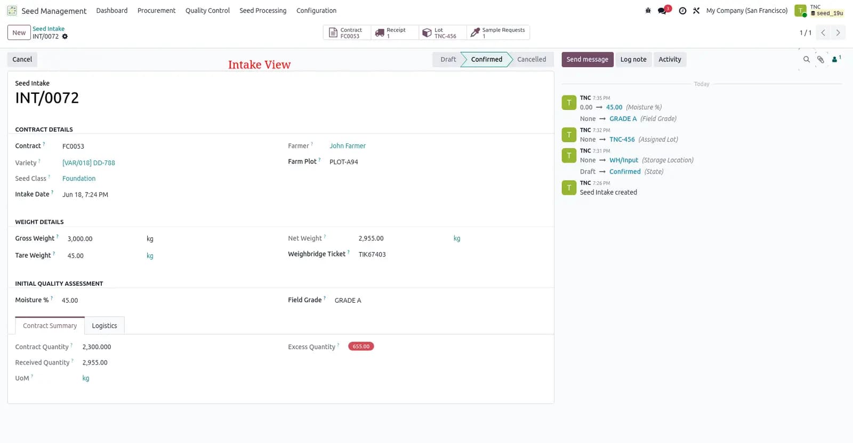853x443 pixels.
Task: Open the activities clock icon
Action: pyautogui.click(x=682, y=11)
